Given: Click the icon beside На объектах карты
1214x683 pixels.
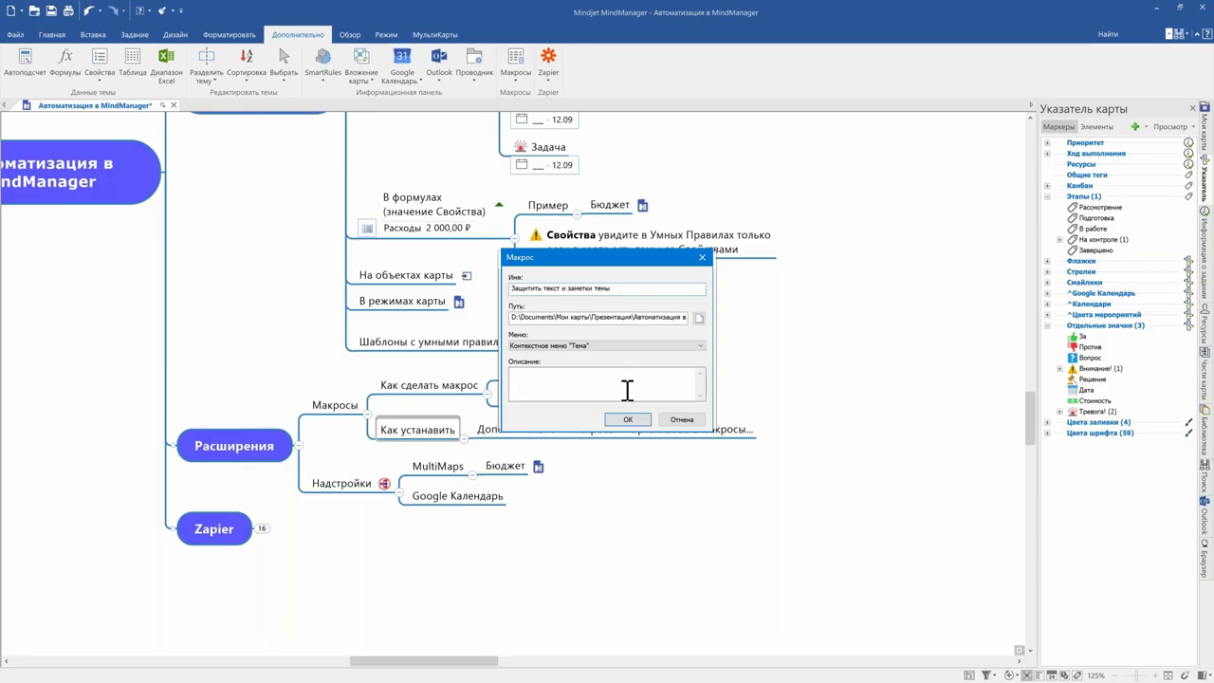Looking at the screenshot, I should pyautogui.click(x=466, y=276).
